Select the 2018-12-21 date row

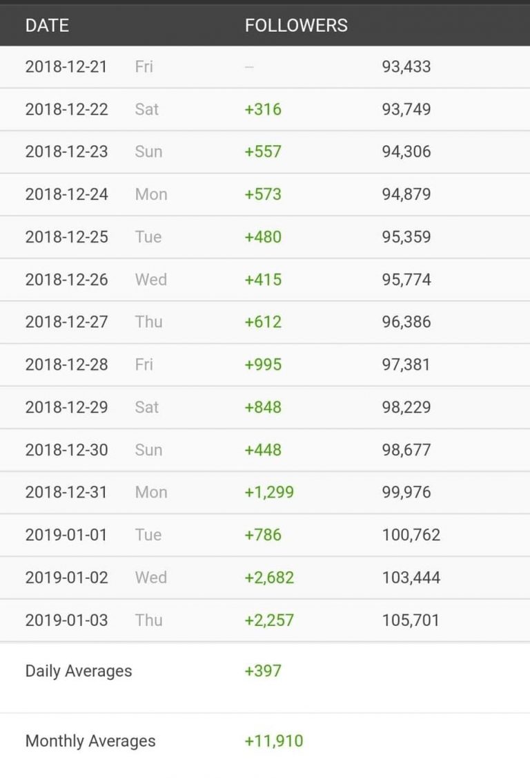265,67
